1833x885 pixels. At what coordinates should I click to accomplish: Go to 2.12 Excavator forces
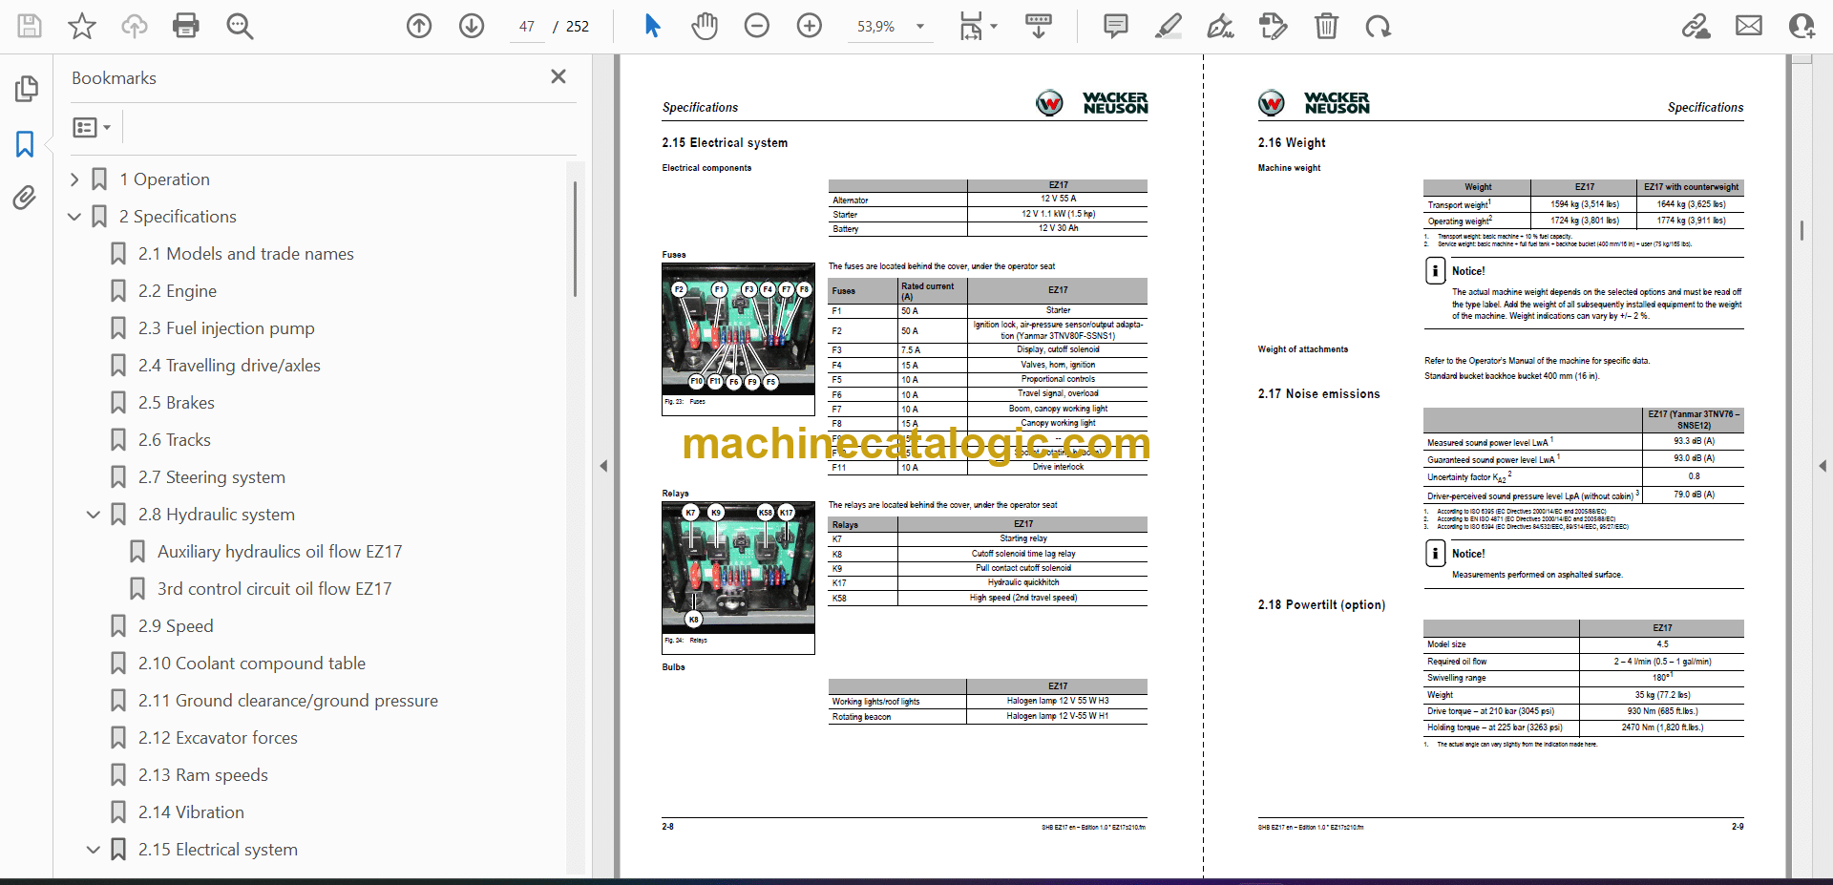point(218,738)
